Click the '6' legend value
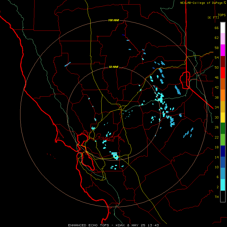This screenshot has width=227, height=227. click(x=218, y=177)
